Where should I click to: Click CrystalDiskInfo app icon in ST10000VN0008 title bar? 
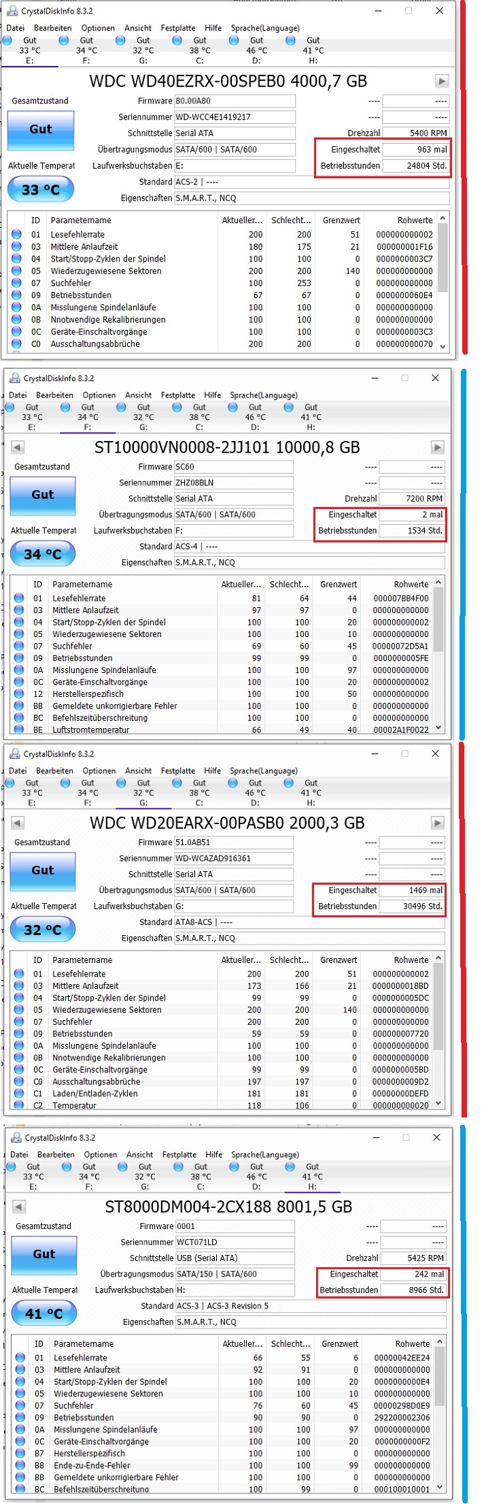coord(14,378)
